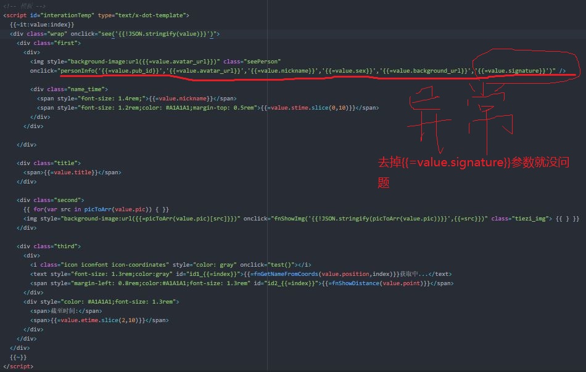Image resolution: width=586 pixels, height=372 pixels.
Task: Click the class="tiezi_img" attribute
Action: pyautogui.click(x=520, y=219)
